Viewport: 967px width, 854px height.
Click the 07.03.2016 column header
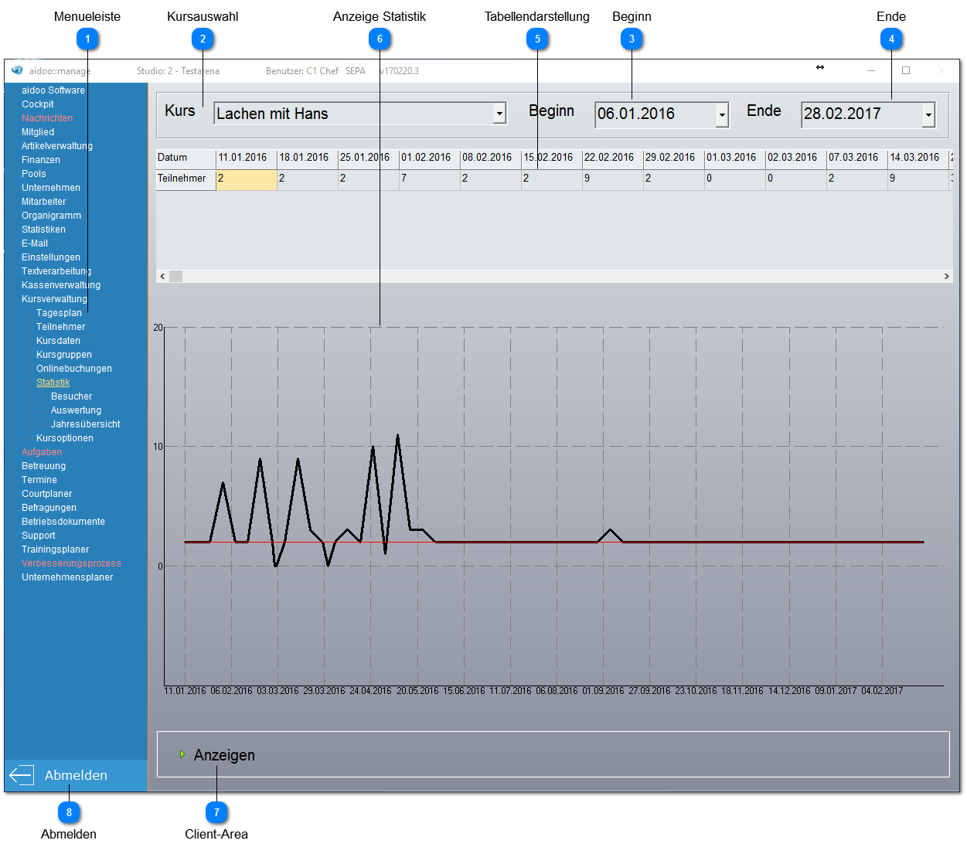click(x=856, y=158)
